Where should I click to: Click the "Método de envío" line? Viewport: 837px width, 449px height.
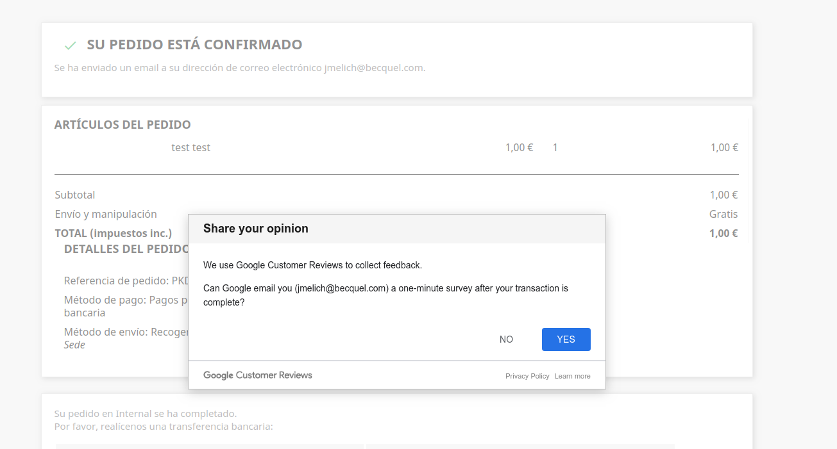[126, 332]
